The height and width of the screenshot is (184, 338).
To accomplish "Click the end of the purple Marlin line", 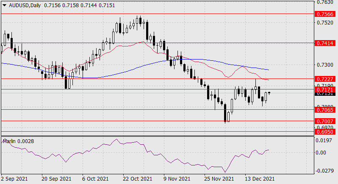I will coord(269,150).
